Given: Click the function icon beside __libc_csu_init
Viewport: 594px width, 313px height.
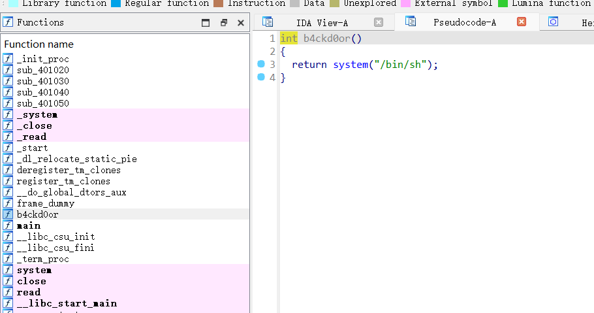Looking at the screenshot, I should pyautogui.click(x=8, y=237).
